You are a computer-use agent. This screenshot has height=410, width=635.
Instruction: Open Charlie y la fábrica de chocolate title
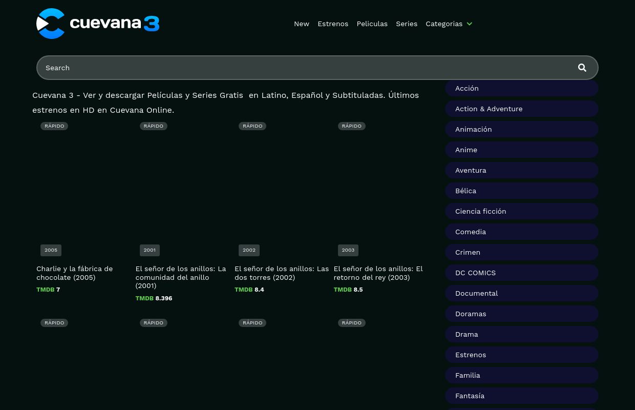click(x=75, y=273)
